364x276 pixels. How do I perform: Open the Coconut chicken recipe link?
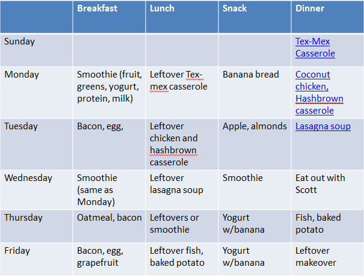coord(313,81)
